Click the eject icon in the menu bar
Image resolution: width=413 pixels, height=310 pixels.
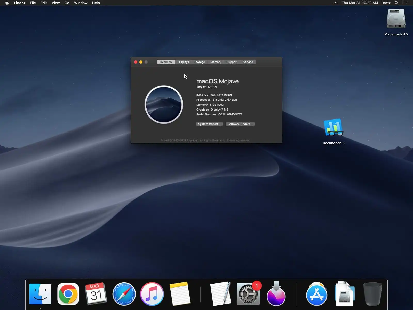point(335,3)
